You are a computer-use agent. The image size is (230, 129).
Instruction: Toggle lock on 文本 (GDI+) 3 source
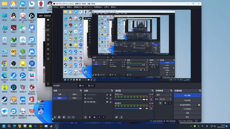coord(110,95)
